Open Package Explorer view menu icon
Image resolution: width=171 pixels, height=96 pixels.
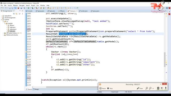point(22,14)
